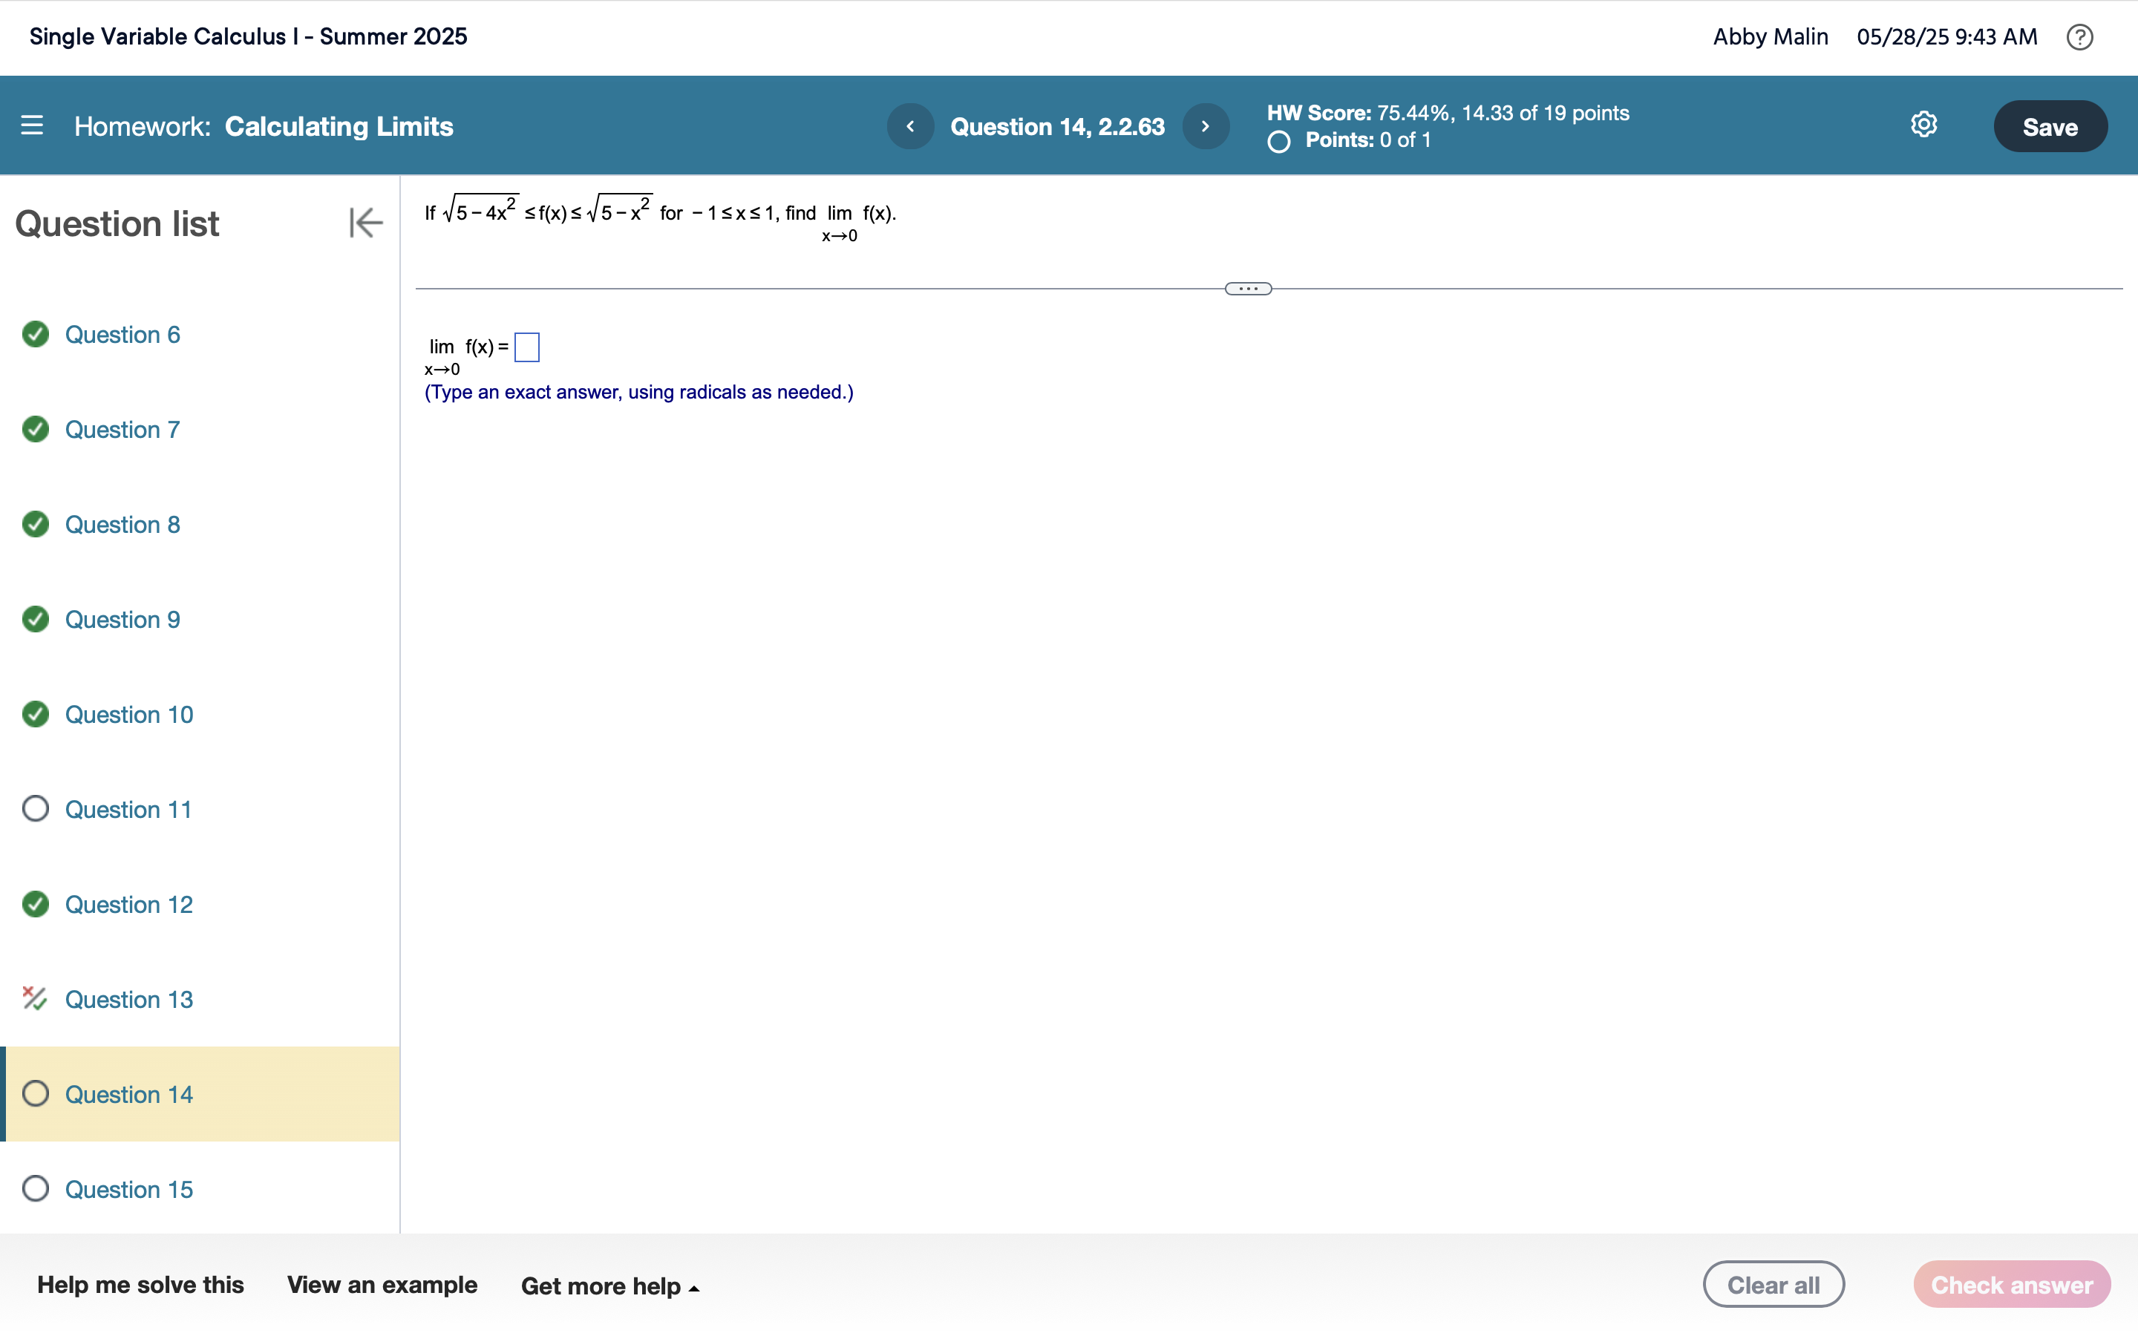Open the settings gear icon
Image resolution: width=2138 pixels, height=1336 pixels.
[1923, 125]
